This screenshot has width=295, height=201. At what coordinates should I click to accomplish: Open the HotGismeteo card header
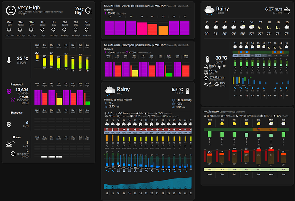pyautogui.click(x=211, y=111)
